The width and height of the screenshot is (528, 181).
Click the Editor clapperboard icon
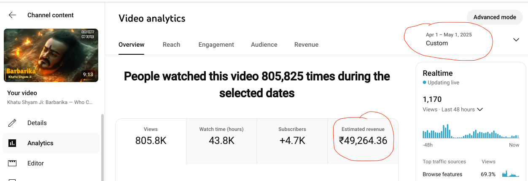point(12,163)
